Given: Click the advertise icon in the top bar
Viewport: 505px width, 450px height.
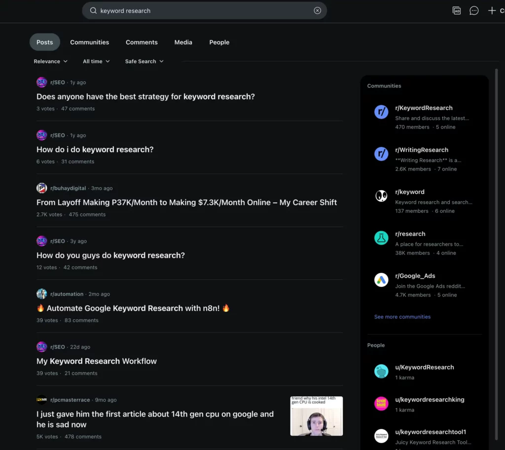Looking at the screenshot, I should (457, 11).
